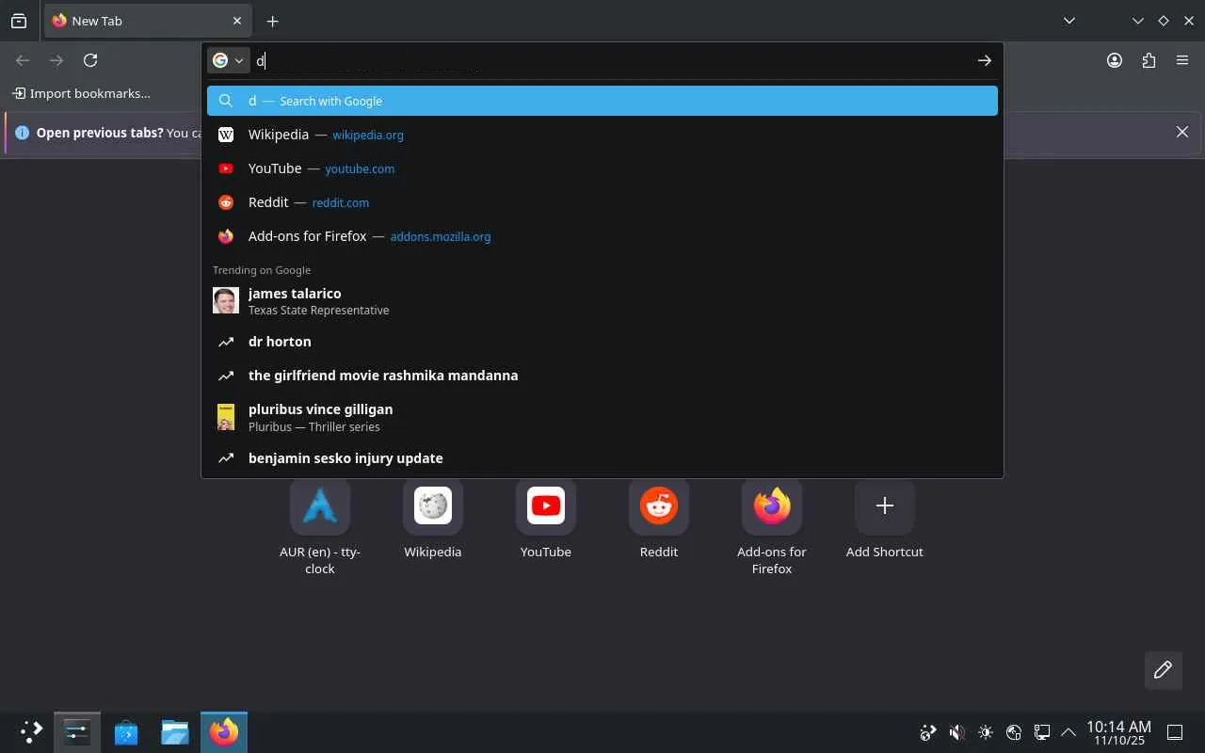This screenshot has width=1205, height=753.
Task: Open the list all tabs chevron
Action: coord(1069,21)
